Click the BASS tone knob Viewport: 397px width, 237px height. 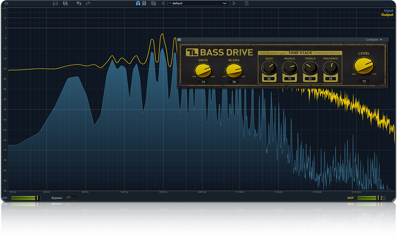(x=269, y=68)
